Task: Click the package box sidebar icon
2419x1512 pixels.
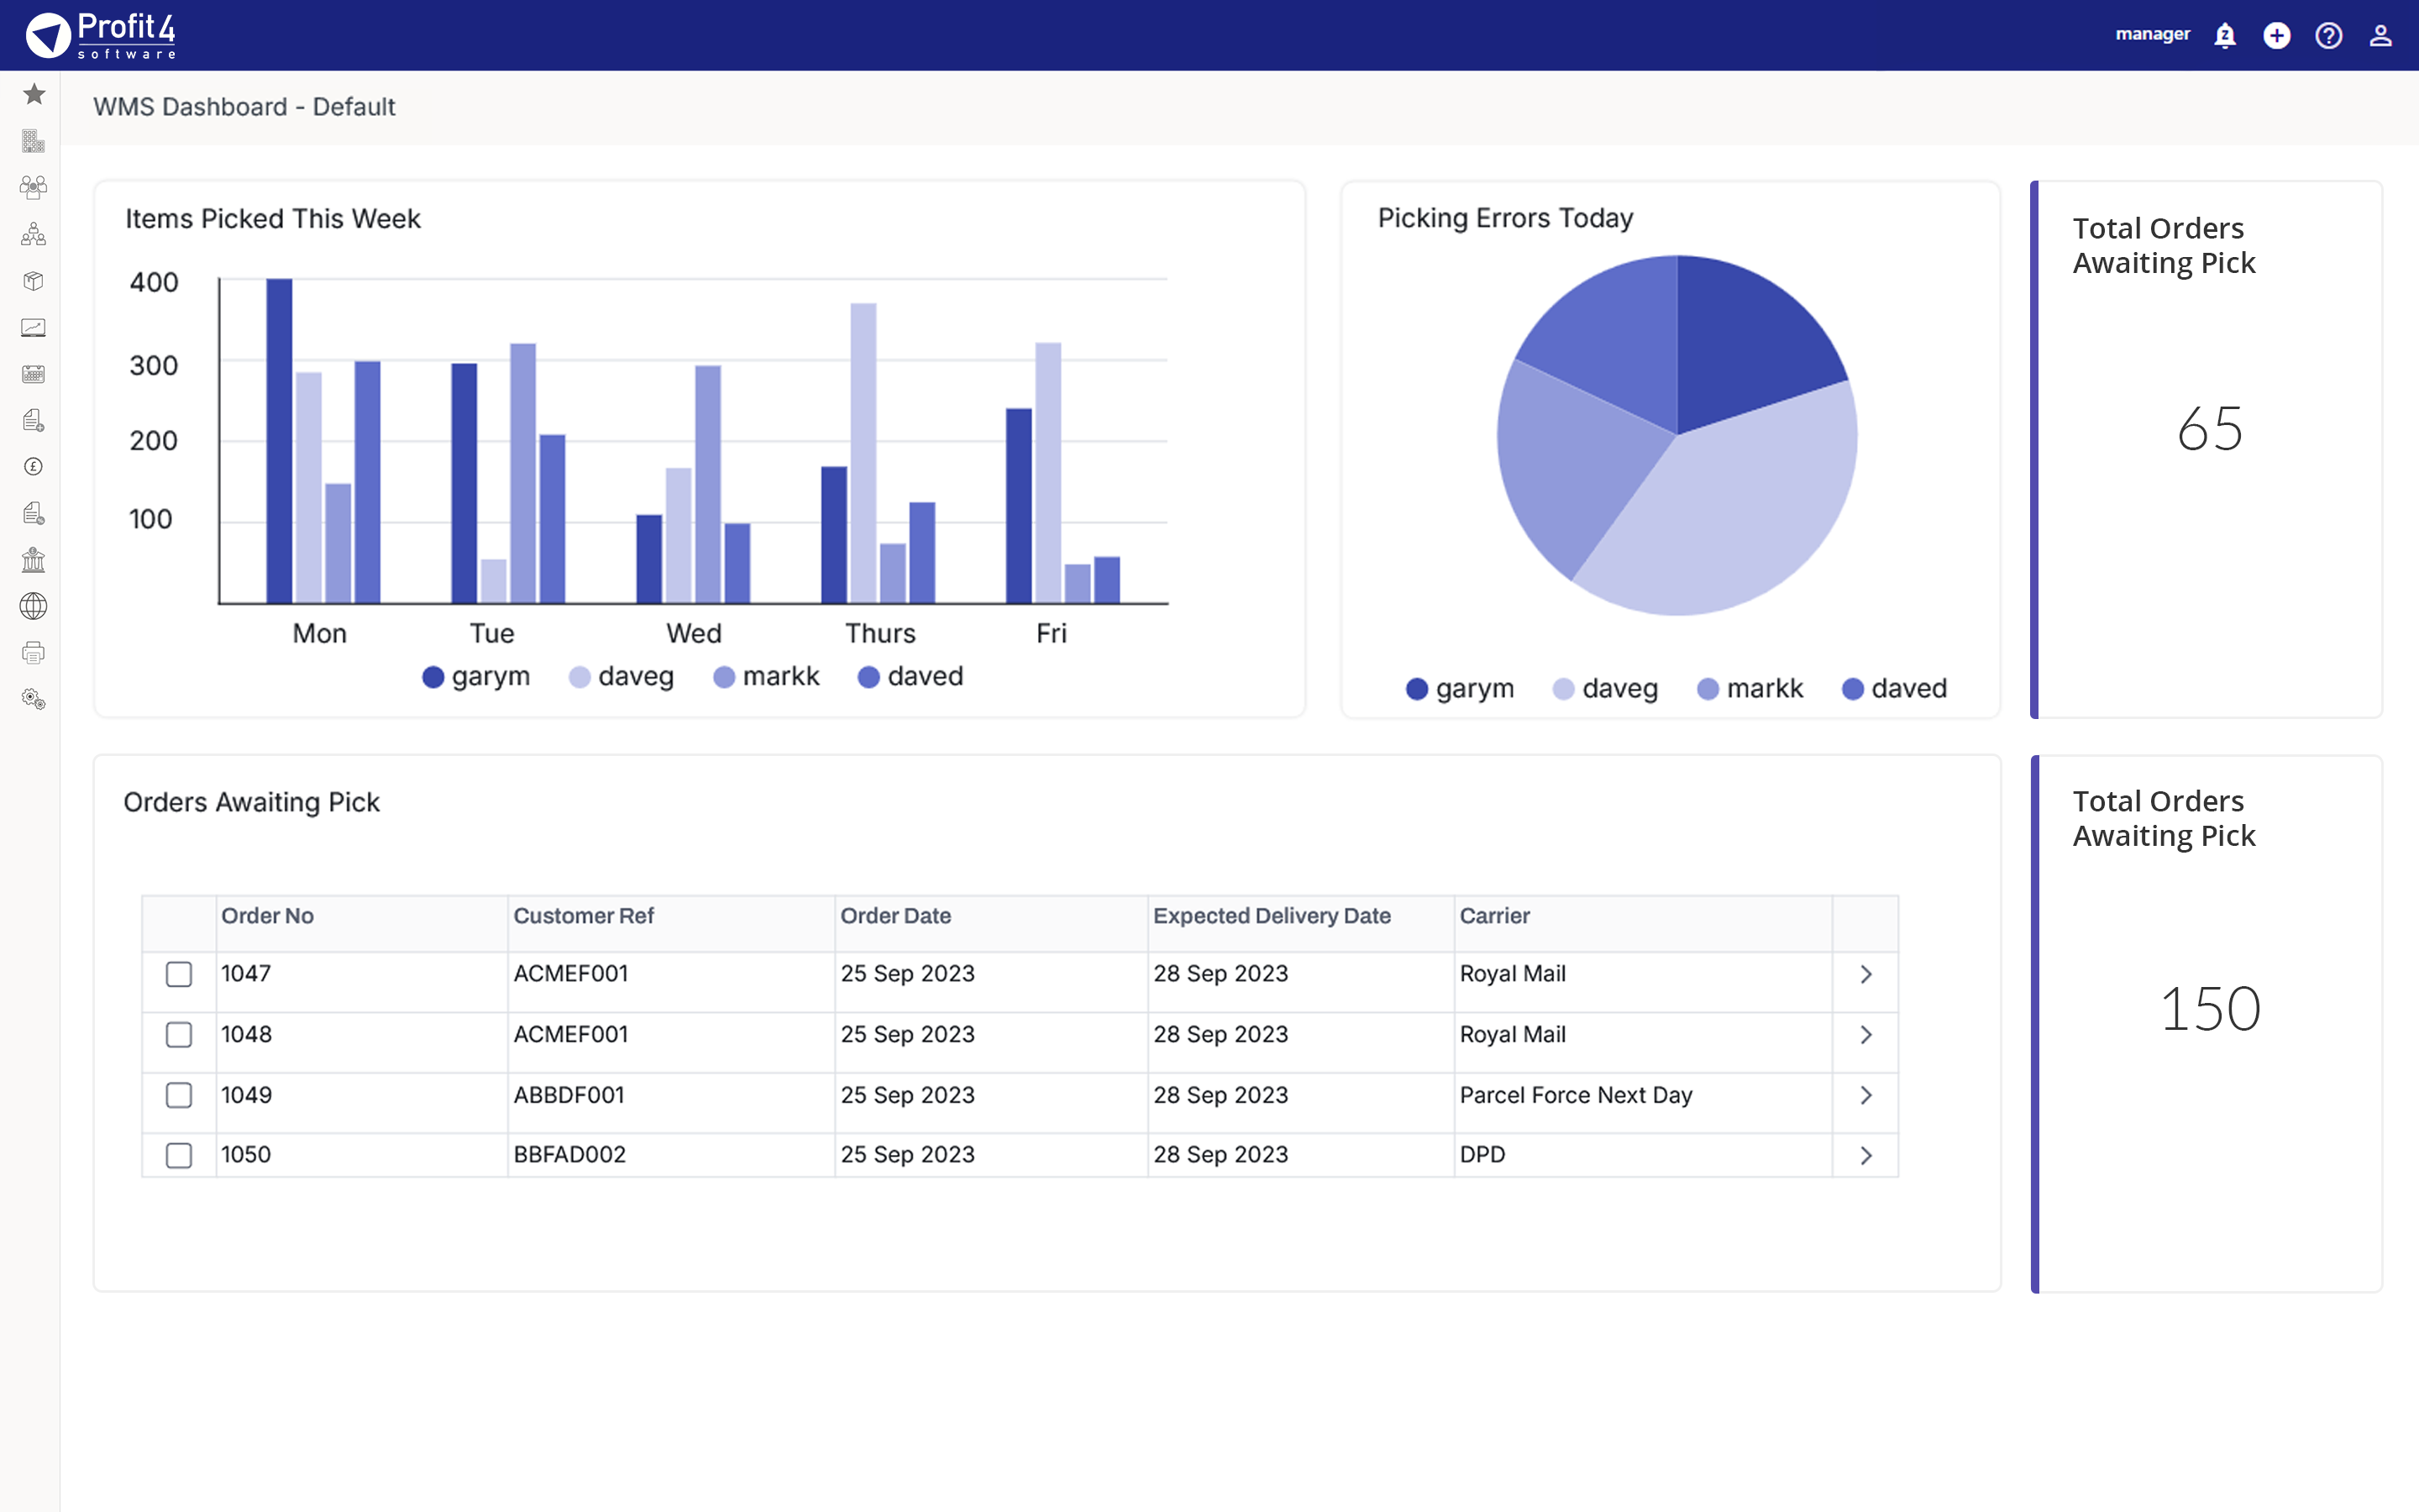Action: click(34, 281)
